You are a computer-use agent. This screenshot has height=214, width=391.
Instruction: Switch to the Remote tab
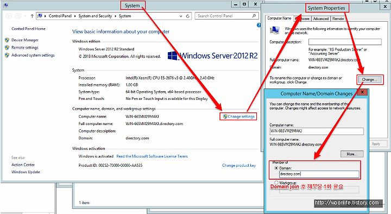pyautogui.click(x=338, y=18)
